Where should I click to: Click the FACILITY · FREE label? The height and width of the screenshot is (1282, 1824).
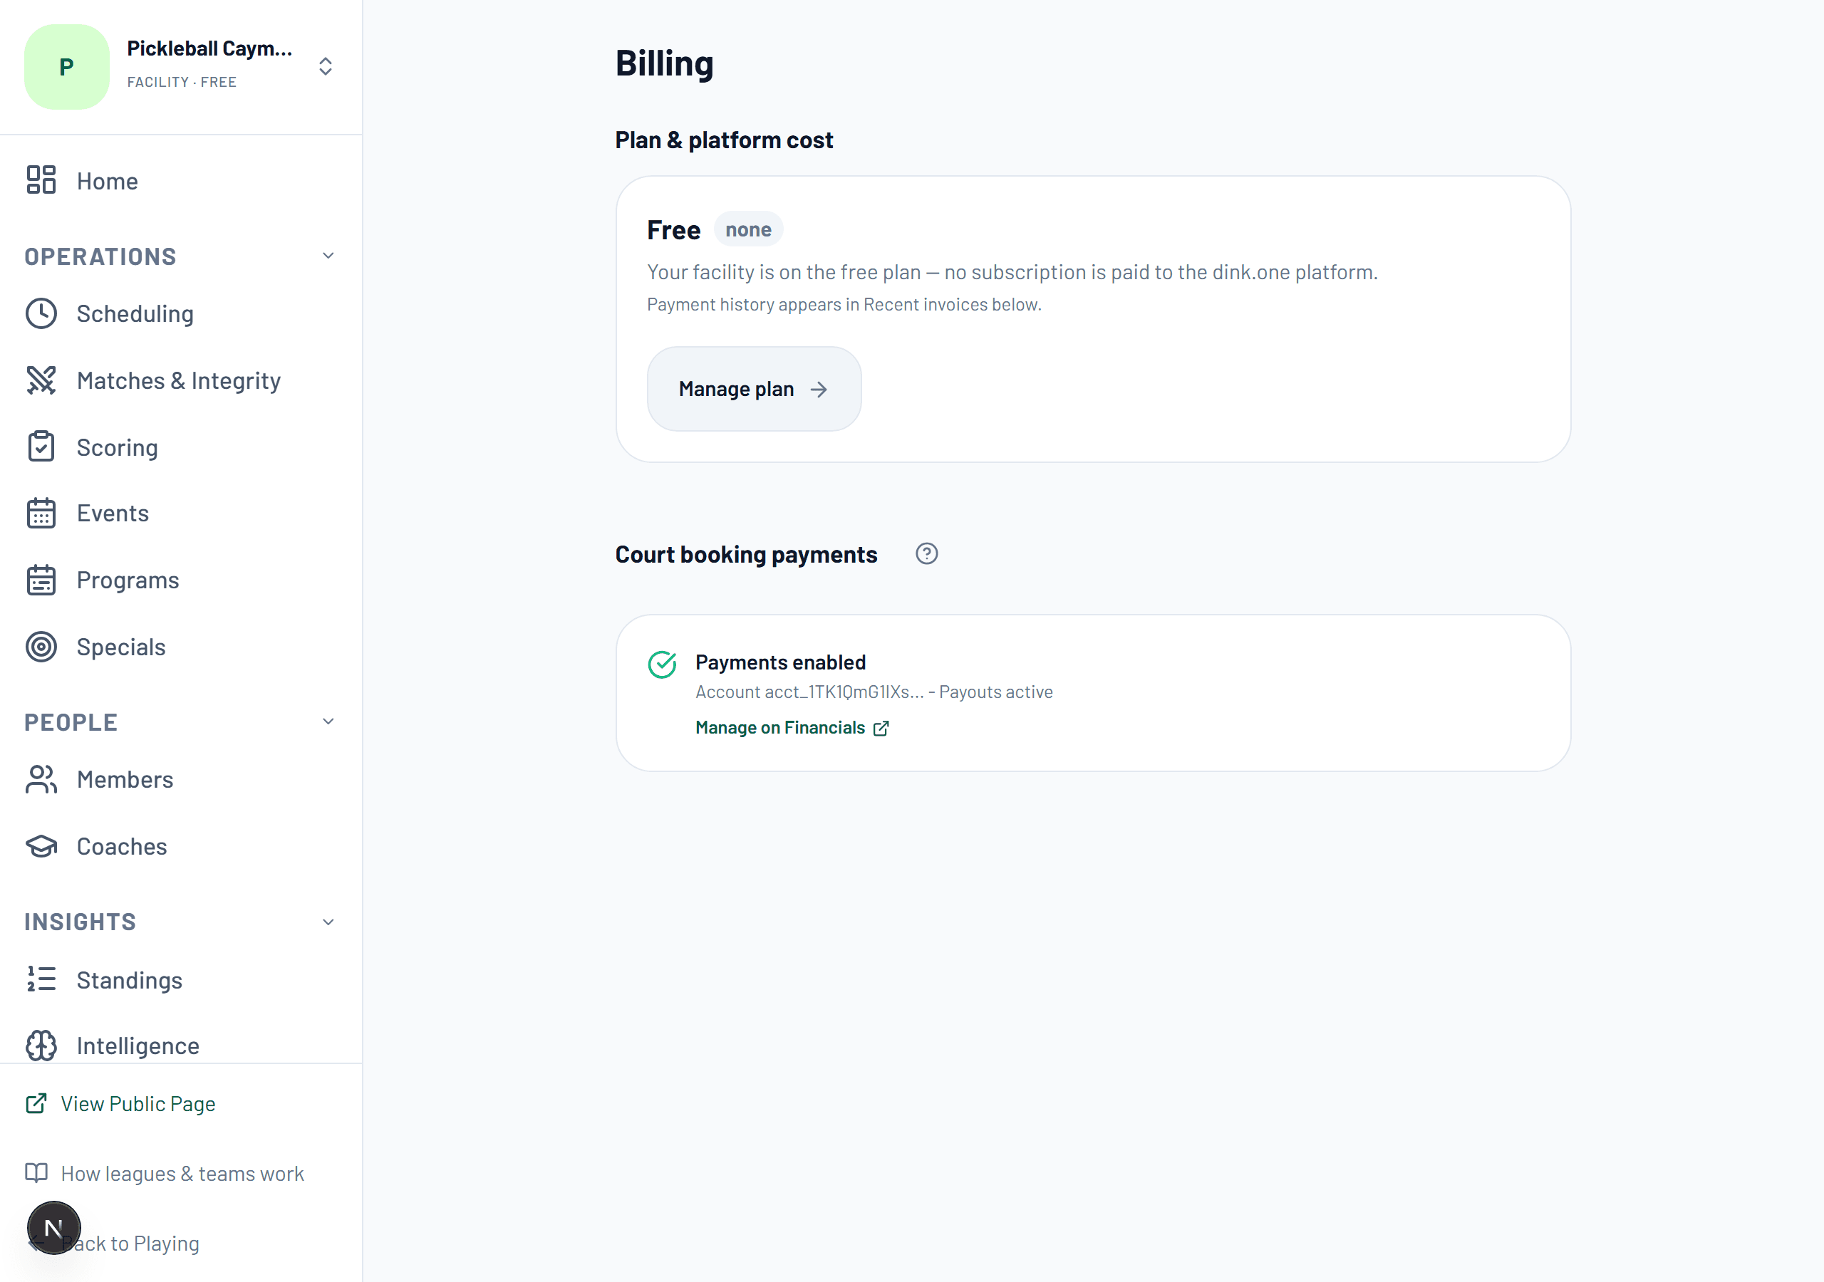[x=182, y=82]
